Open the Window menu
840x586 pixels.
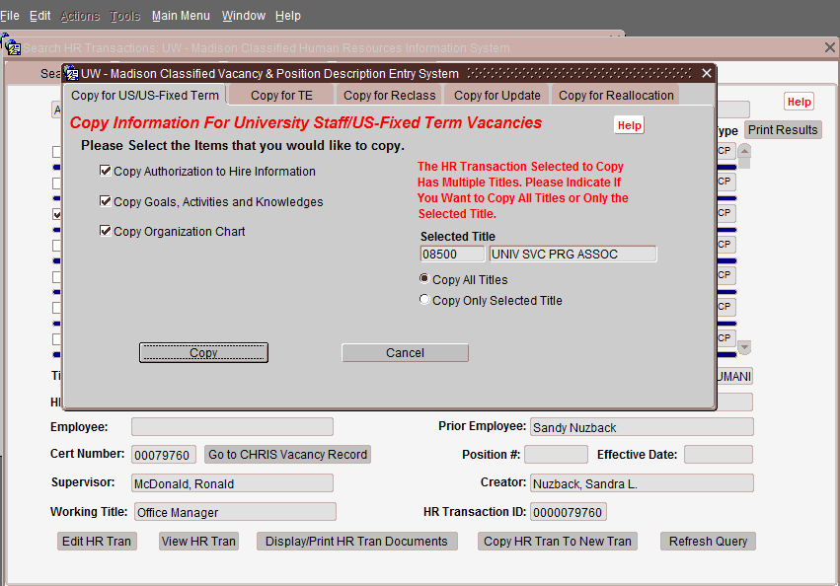coord(244,16)
